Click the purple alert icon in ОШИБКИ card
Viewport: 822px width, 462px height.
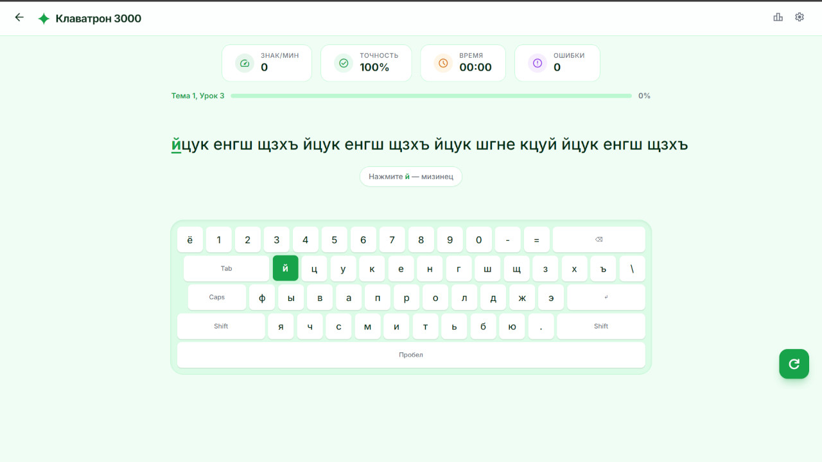coord(536,63)
